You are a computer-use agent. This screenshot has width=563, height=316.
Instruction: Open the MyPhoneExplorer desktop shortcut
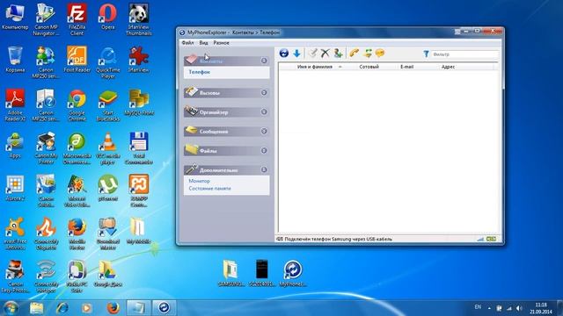tap(293, 274)
